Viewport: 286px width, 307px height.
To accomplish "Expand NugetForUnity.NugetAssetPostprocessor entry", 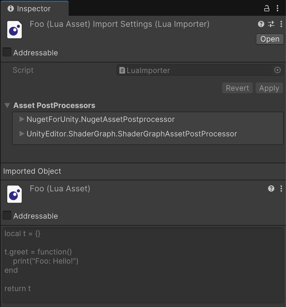I will [x=22, y=119].
